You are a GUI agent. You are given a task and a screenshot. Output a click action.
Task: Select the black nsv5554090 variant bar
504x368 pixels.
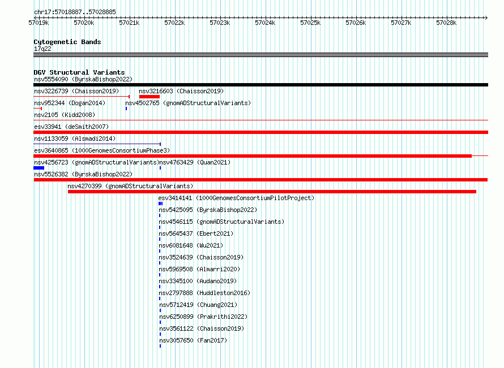260,85
